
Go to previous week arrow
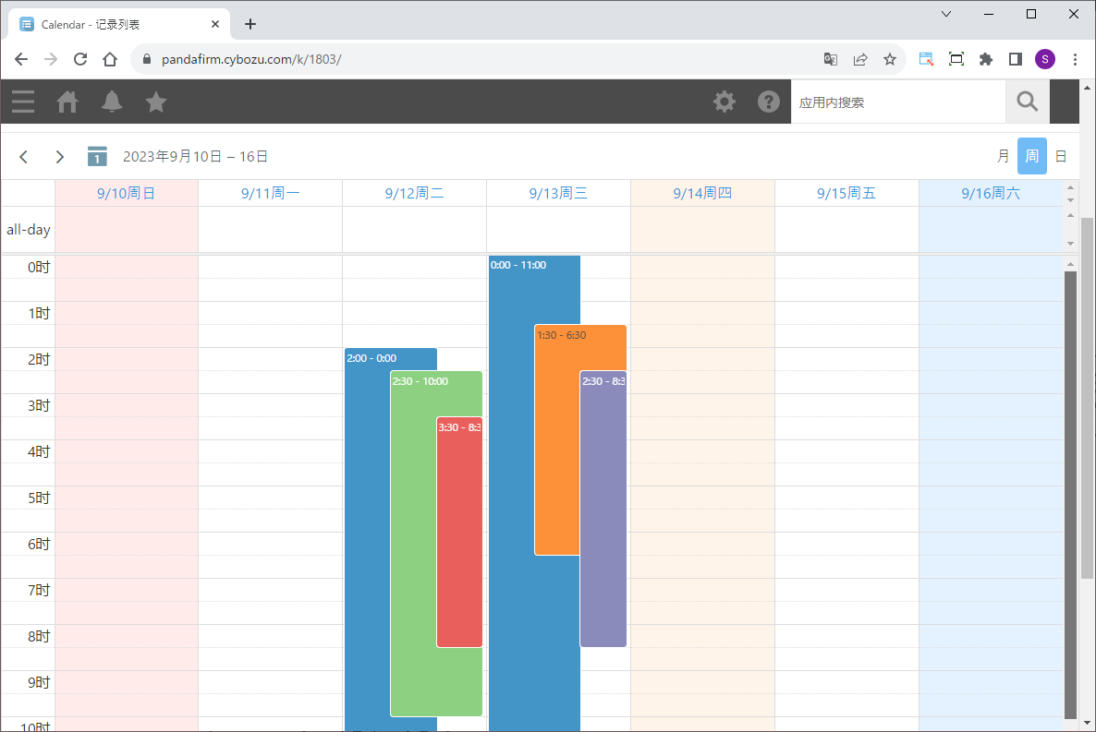24,157
